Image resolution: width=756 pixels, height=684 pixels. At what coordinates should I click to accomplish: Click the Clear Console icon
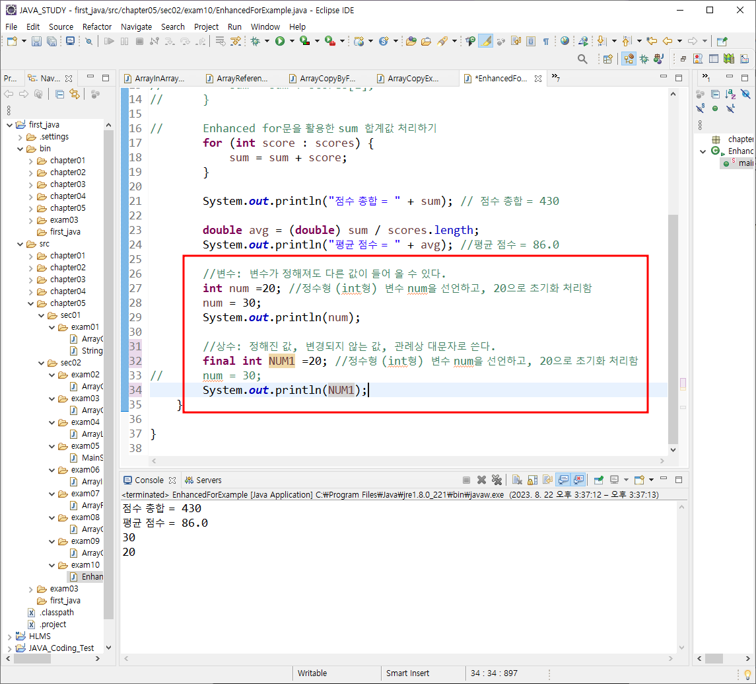(517, 480)
